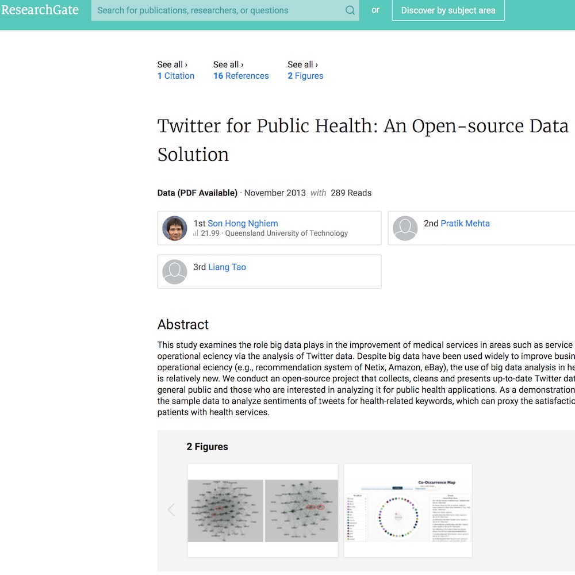575x575 pixels.
Task: Open the Co-Occurrence Map figure thumbnail
Action: click(x=408, y=511)
